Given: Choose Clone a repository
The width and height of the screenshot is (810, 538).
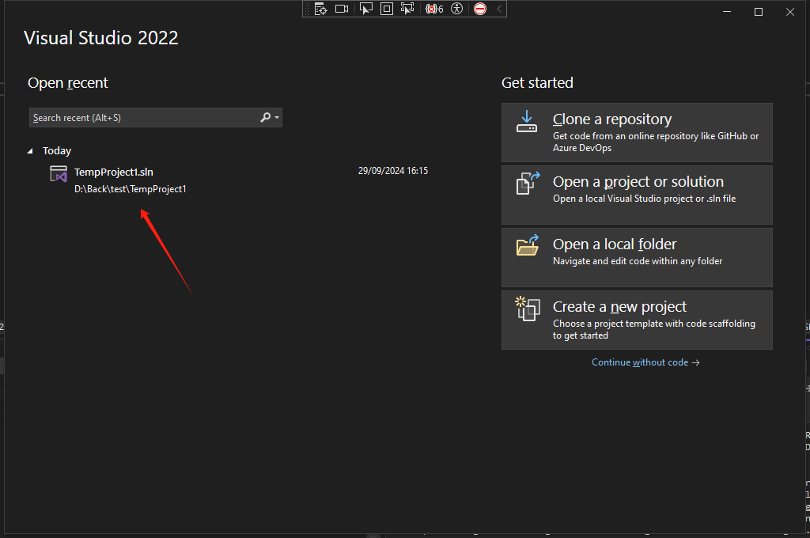Looking at the screenshot, I should point(637,132).
